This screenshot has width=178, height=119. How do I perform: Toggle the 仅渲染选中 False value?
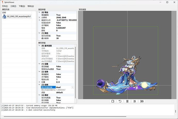coord(59,23)
